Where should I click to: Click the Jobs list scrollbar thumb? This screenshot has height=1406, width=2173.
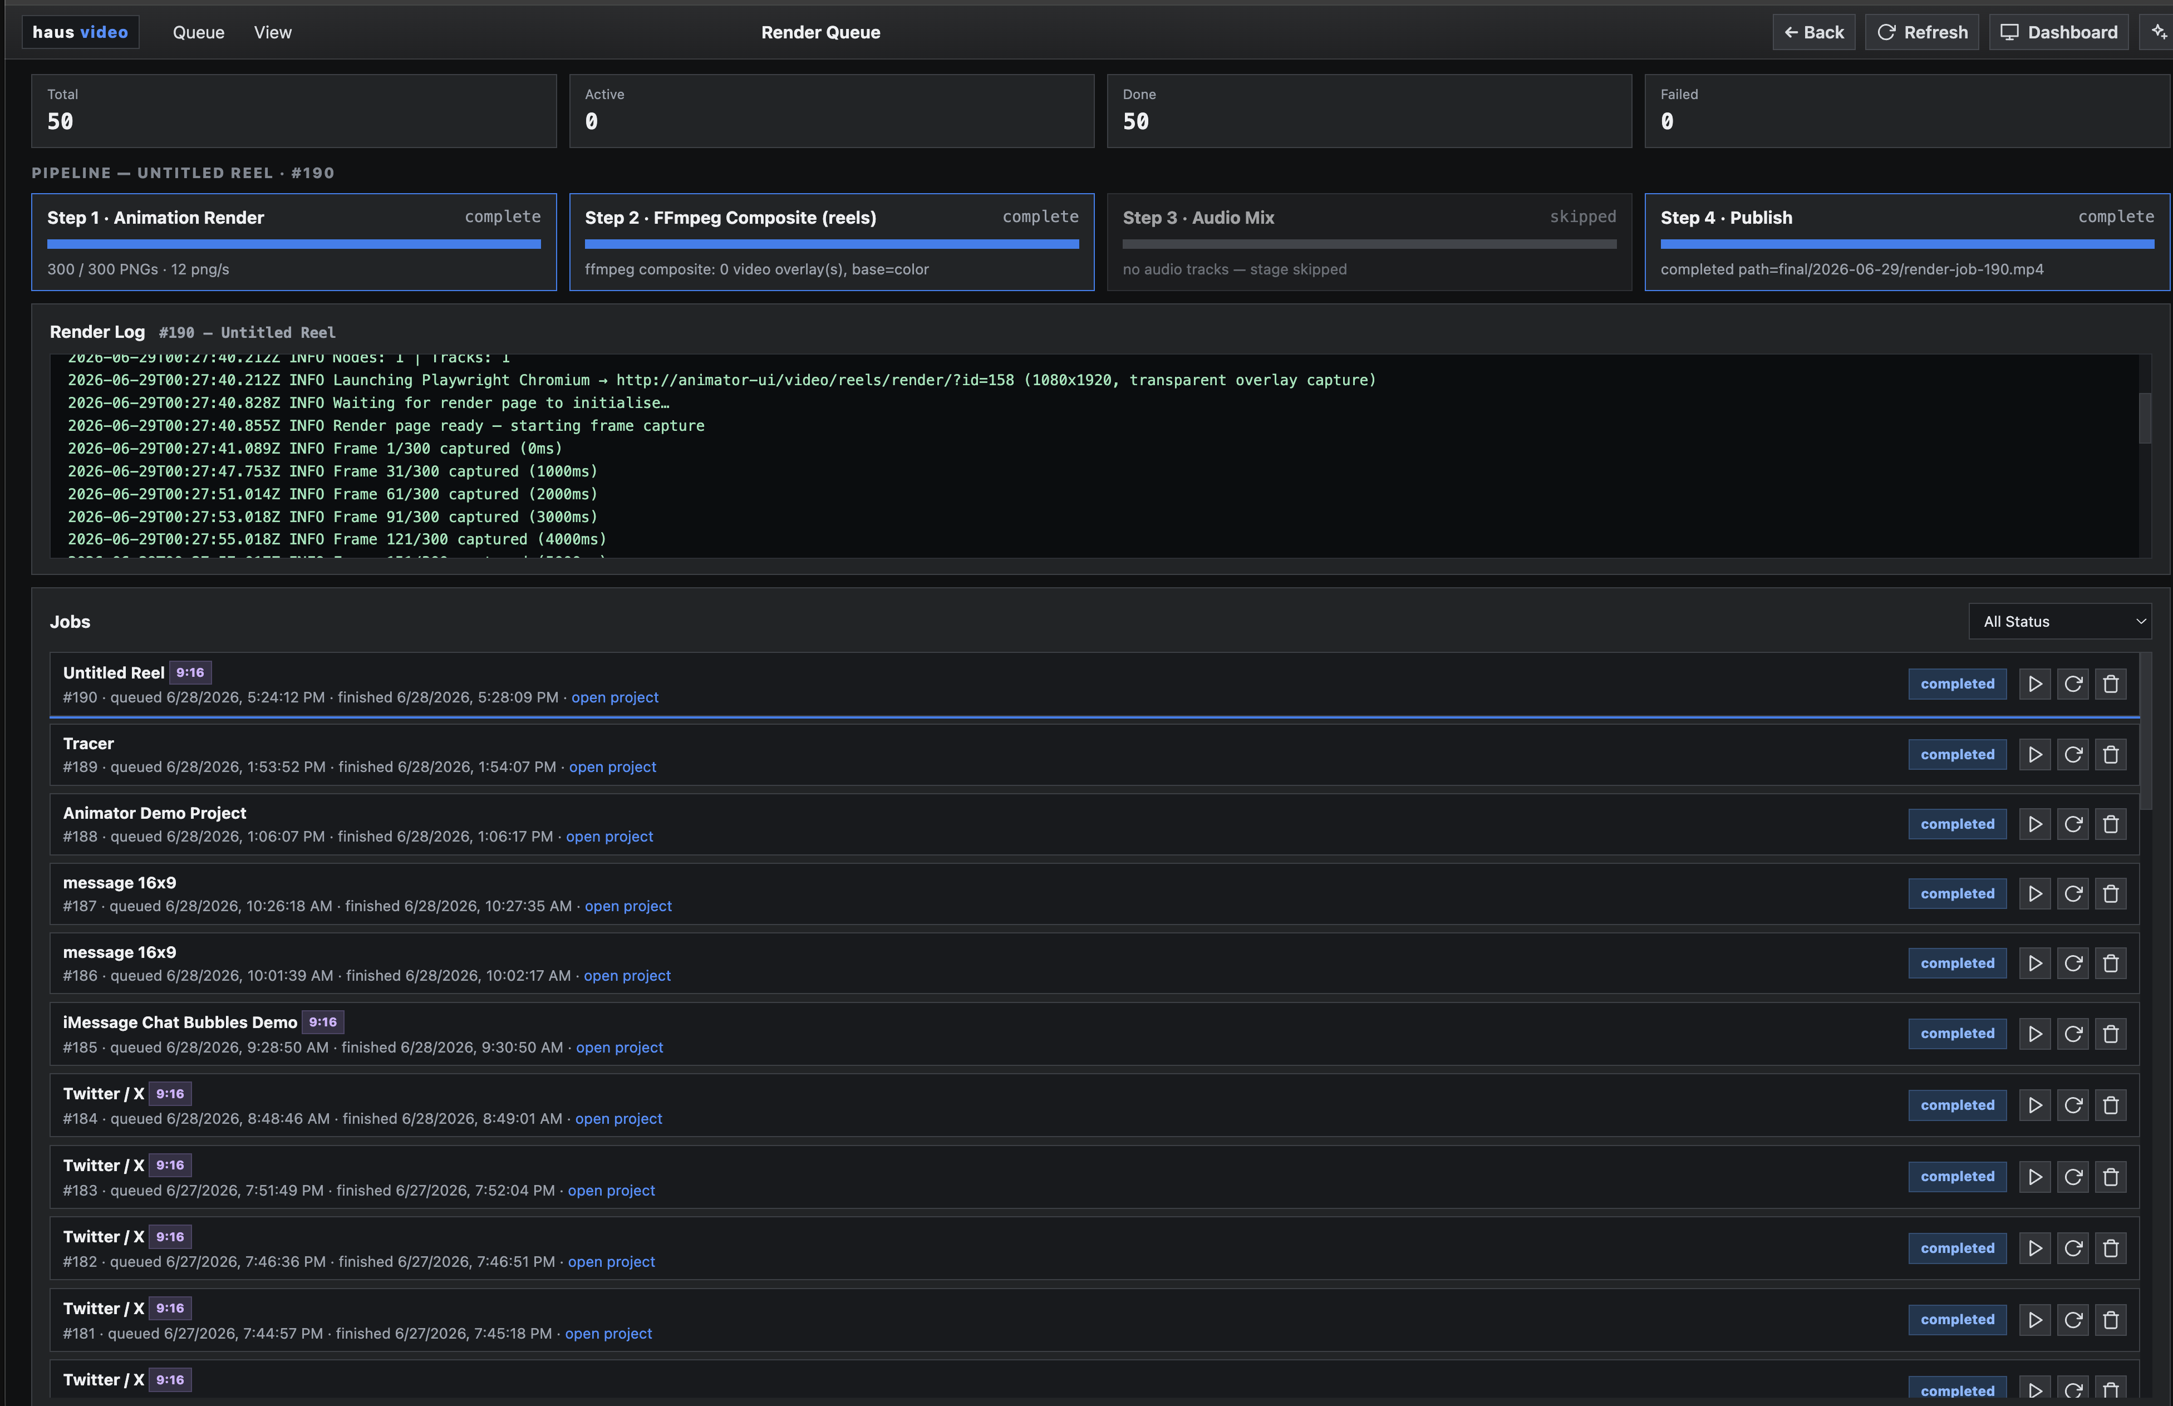[2146, 730]
